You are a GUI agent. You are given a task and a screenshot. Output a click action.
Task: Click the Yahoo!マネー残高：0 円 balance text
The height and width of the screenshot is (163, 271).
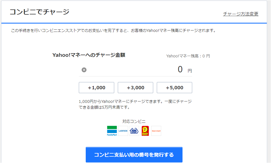[188, 56]
